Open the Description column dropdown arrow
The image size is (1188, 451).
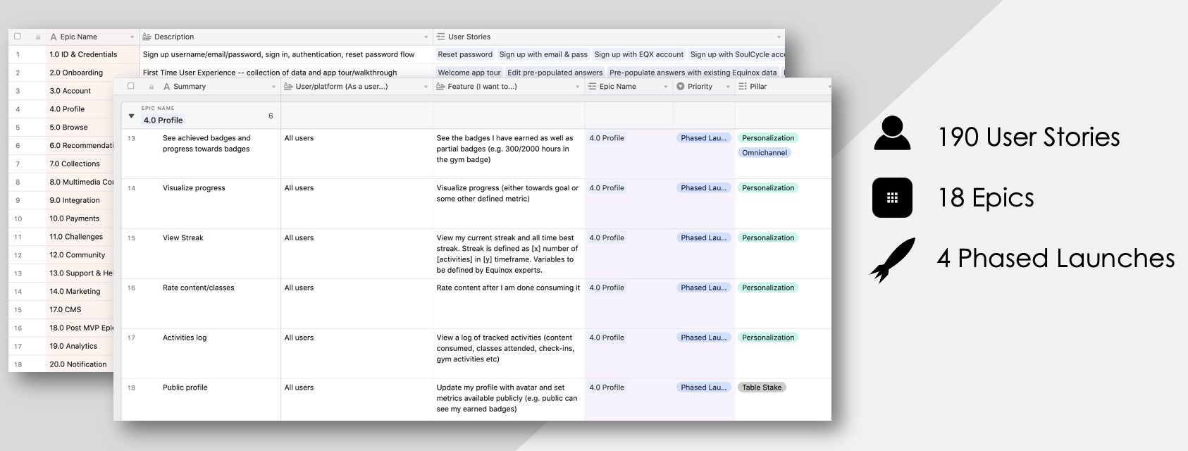pyautogui.click(x=426, y=37)
